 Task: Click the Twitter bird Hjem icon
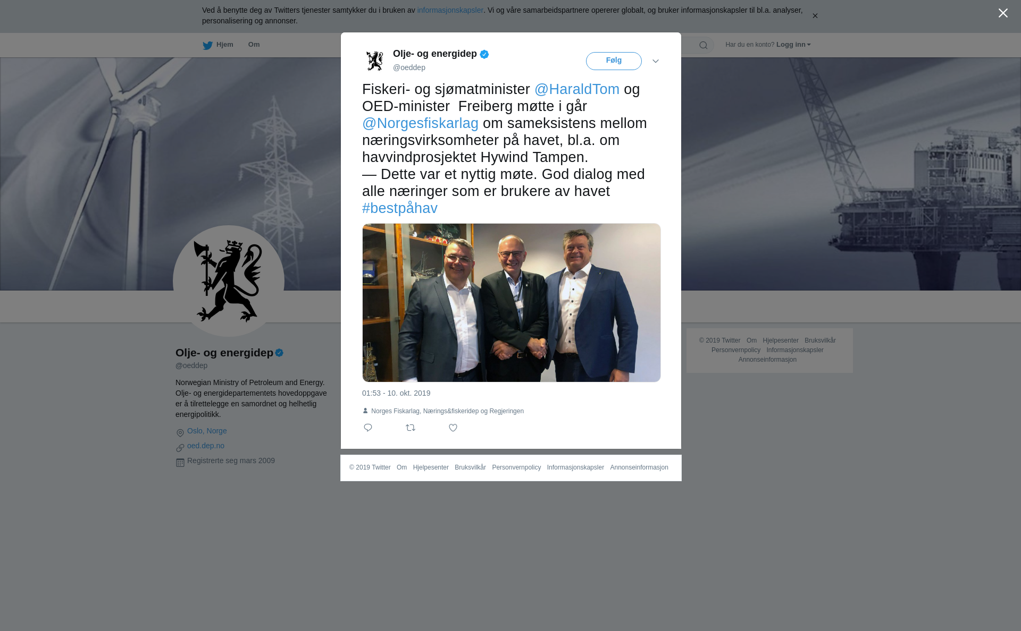[207, 45]
